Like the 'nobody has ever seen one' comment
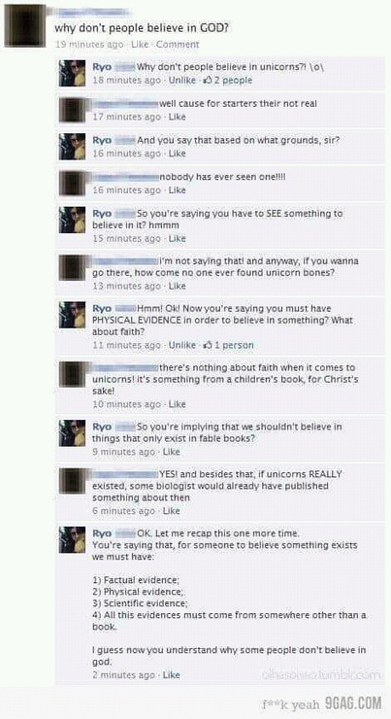 tap(178, 189)
